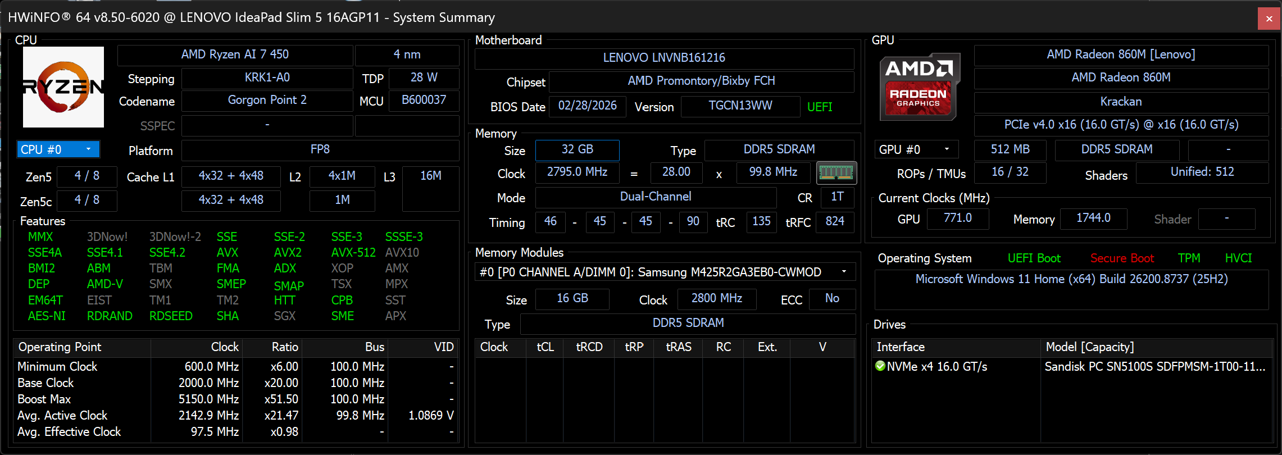Select the Sandisk PC SN5100S drive entry
1282x455 pixels.
pos(1155,367)
